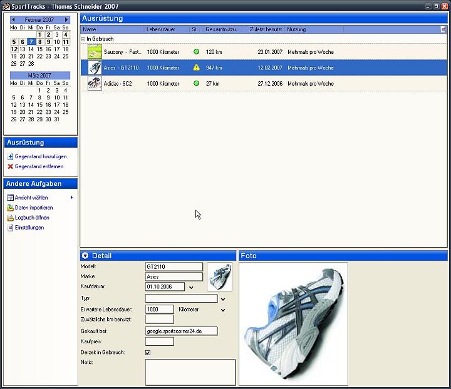Go to previous month in calendar
Image resolution: width=451 pixels, height=389 pixels.
(13, 20)
